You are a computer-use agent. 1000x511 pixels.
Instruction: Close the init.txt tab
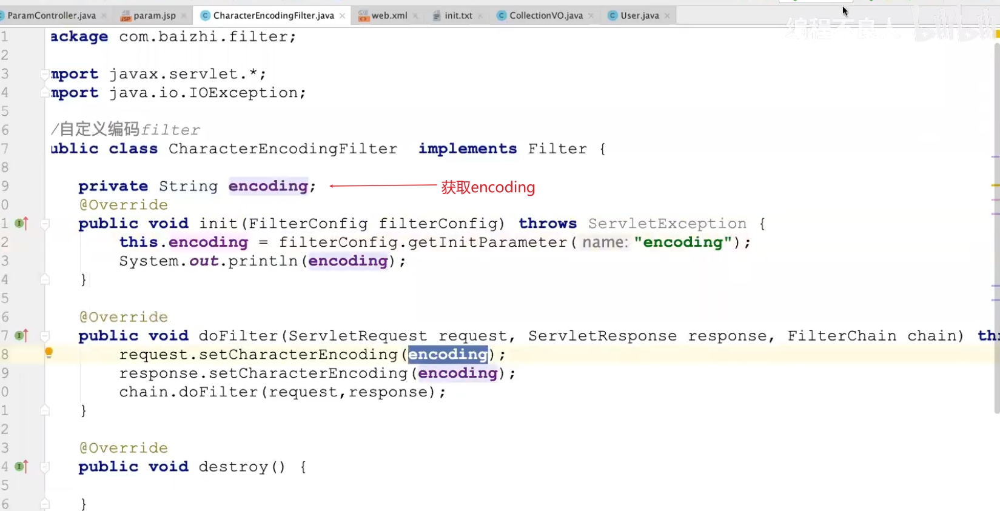click(480, 16)
